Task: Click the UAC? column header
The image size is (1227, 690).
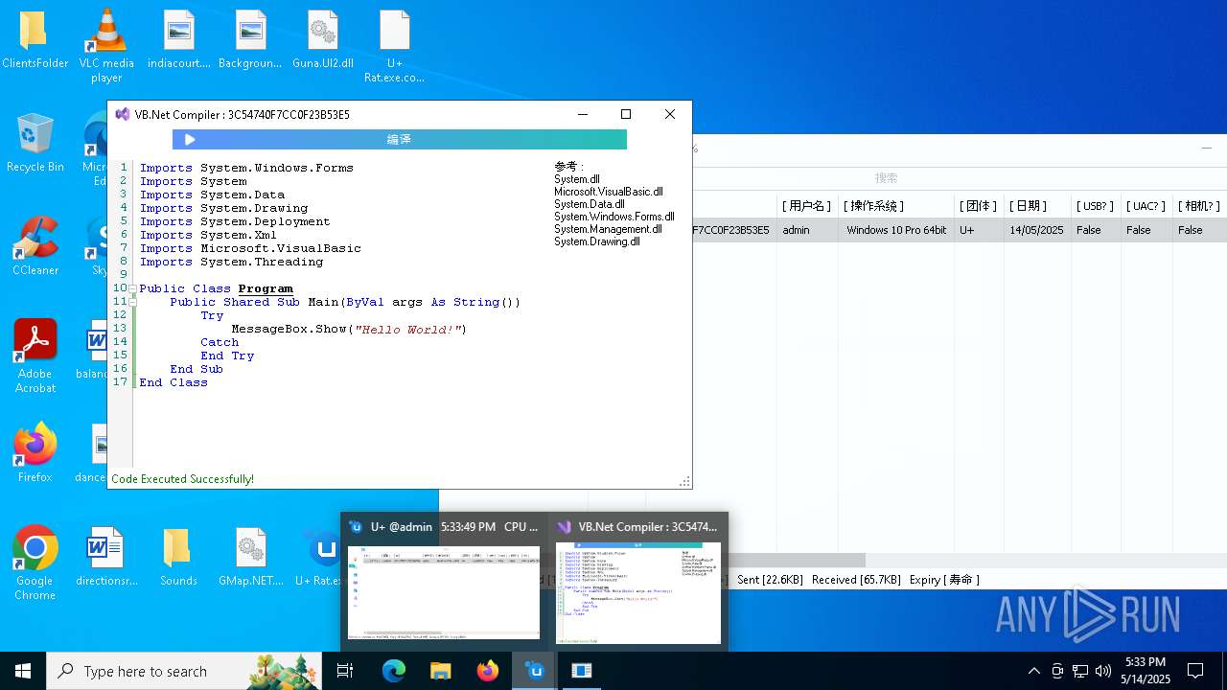Action: (1146, 206)
